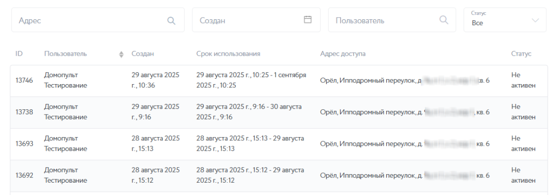Click usage period ending 1 сентября 2025
550x195 pixels.
tap(251, 80)
